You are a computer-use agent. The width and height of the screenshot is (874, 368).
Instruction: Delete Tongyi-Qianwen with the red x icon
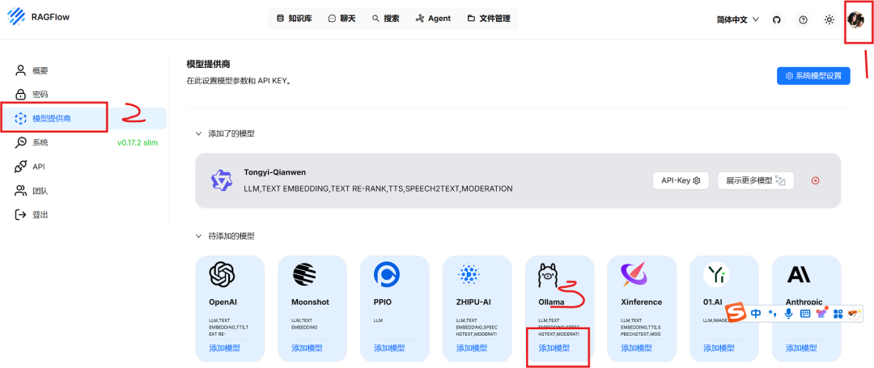click(816, 180)
